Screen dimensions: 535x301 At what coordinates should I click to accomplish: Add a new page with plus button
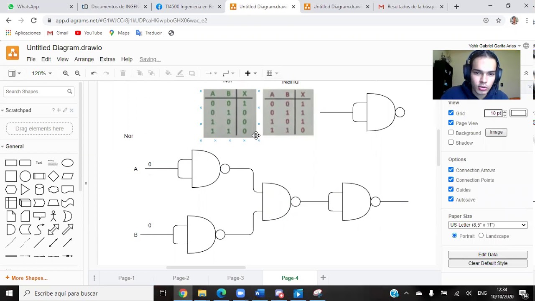(323, 278)
